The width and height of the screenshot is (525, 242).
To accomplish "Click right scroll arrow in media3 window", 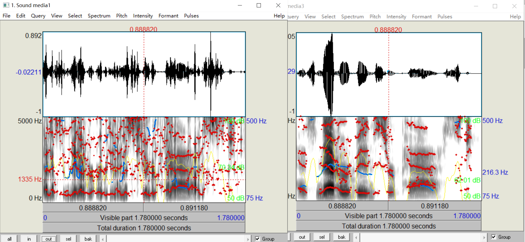I will [484, 237].
